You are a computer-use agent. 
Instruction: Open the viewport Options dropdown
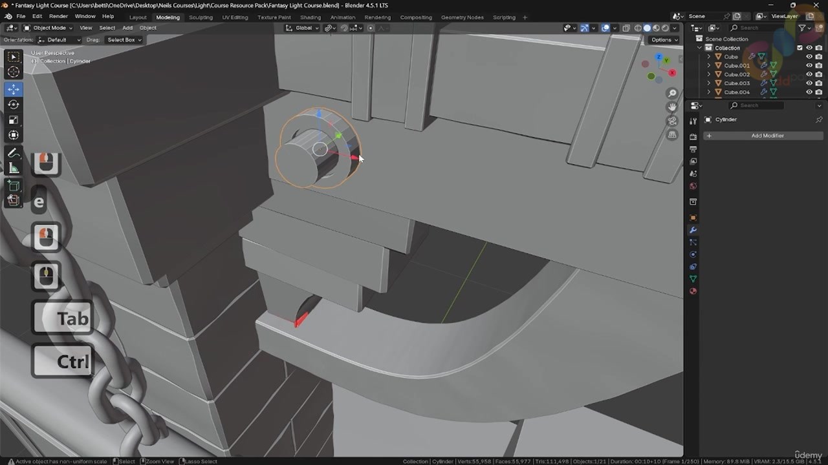[x=664, y=39]
